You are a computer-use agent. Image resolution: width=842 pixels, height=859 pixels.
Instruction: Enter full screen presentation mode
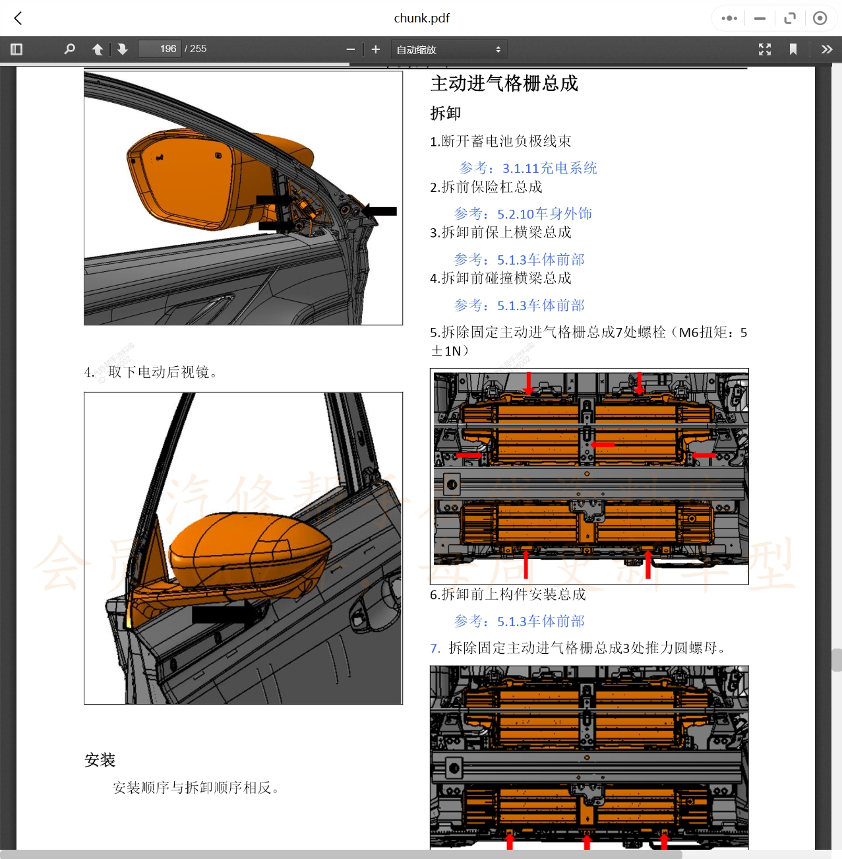point(764,49)
